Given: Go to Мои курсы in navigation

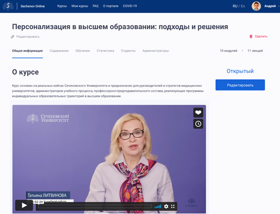Looking at the screenshot, I should (80, 6).
